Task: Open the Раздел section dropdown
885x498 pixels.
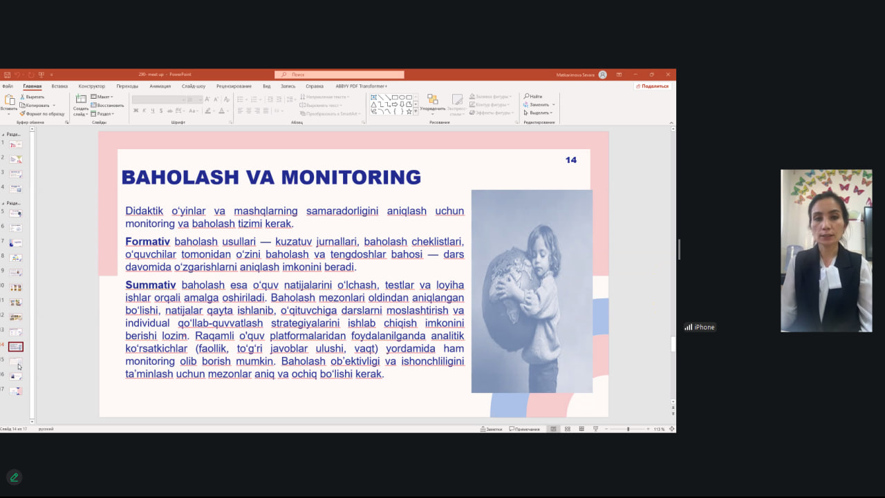Action: [104, 114]
